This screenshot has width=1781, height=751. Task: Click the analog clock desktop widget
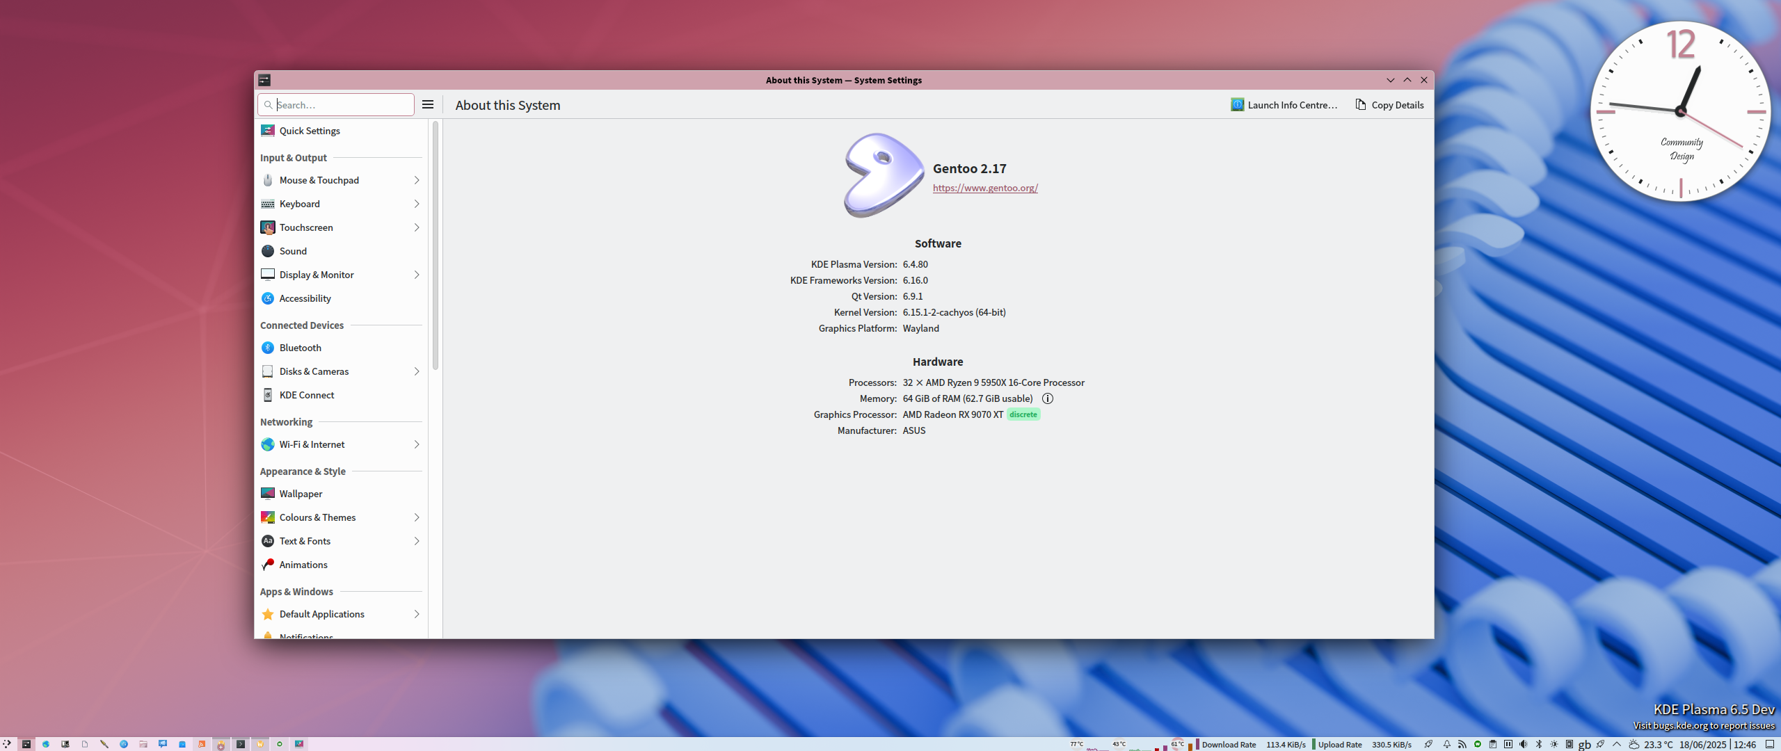coord(1680,111)
